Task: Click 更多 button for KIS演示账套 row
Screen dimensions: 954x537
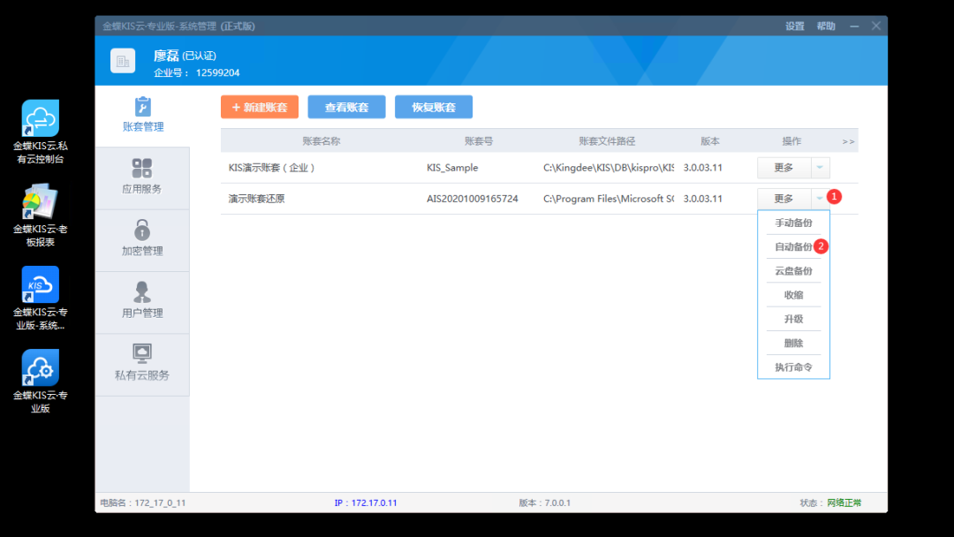Action: point(784,168)
